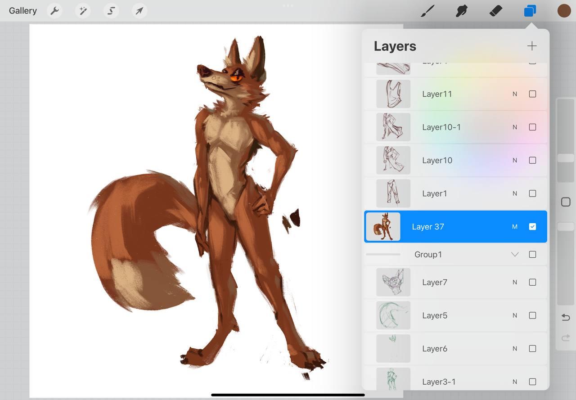Activate the Selection tool
The image size is (576, 400).
click(111, 11)
